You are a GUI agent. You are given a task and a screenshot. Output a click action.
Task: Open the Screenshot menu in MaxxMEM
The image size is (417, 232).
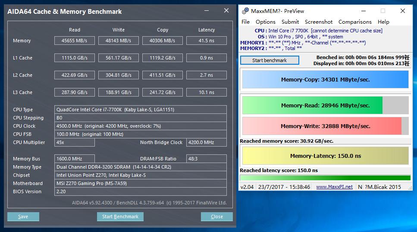pos(319,22)
